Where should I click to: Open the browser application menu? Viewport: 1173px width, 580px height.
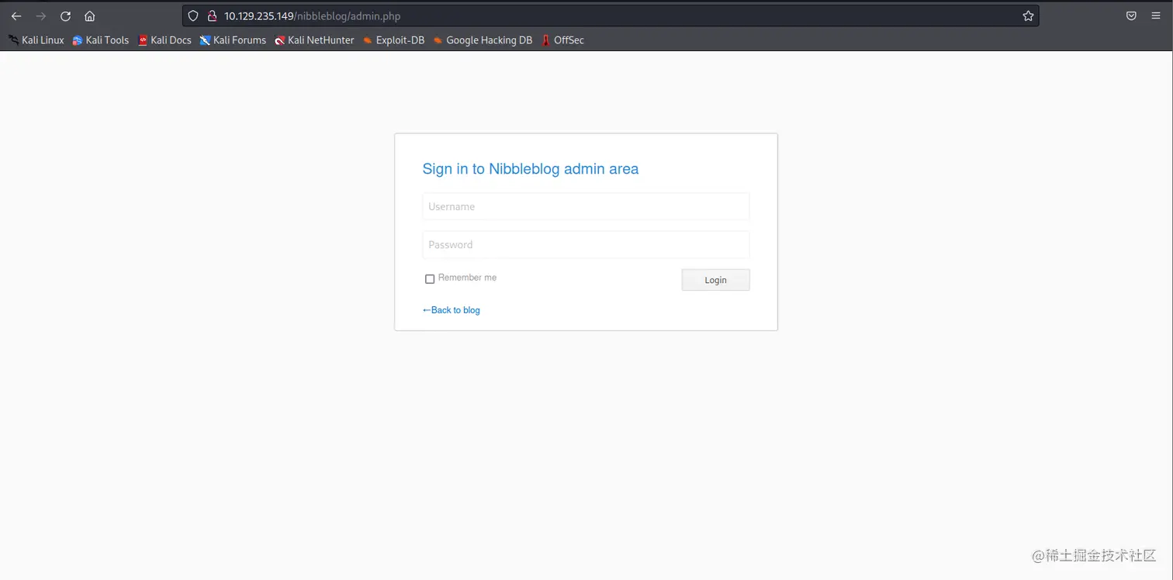pos(1156,16)
